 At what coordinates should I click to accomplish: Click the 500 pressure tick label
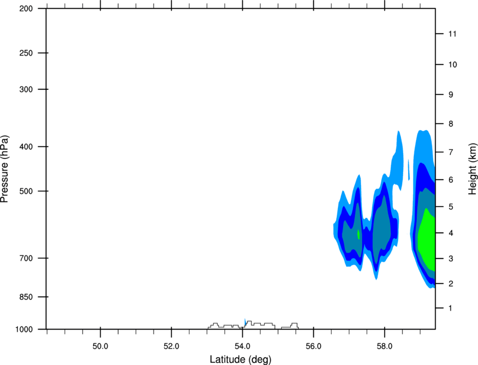(26, 191)
